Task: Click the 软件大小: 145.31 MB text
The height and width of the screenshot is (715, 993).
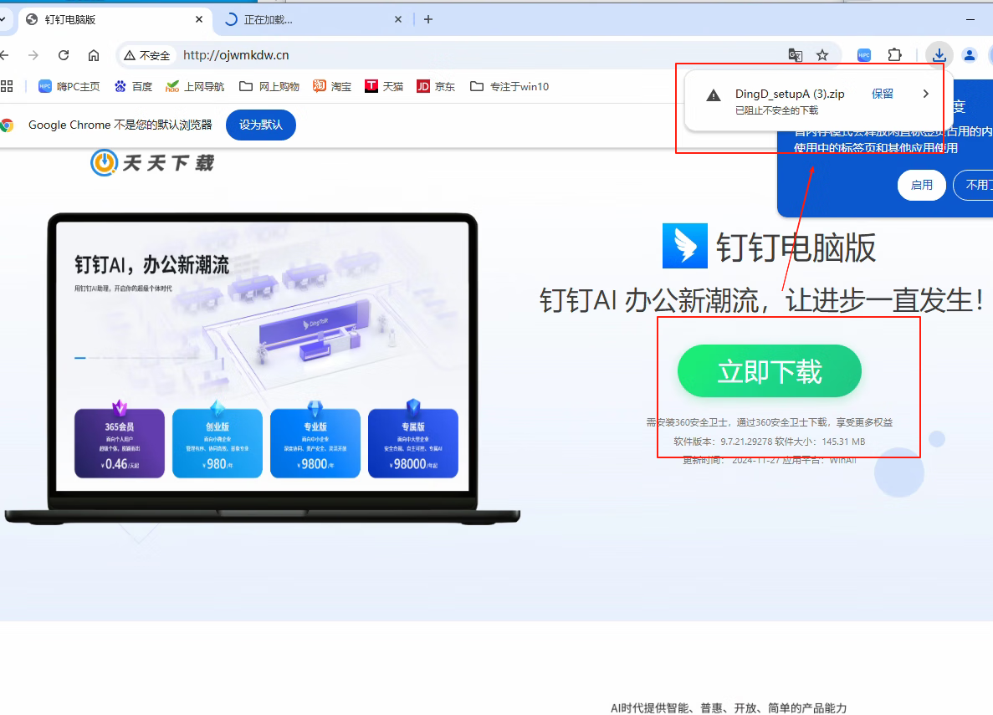Action: (820, 442)
